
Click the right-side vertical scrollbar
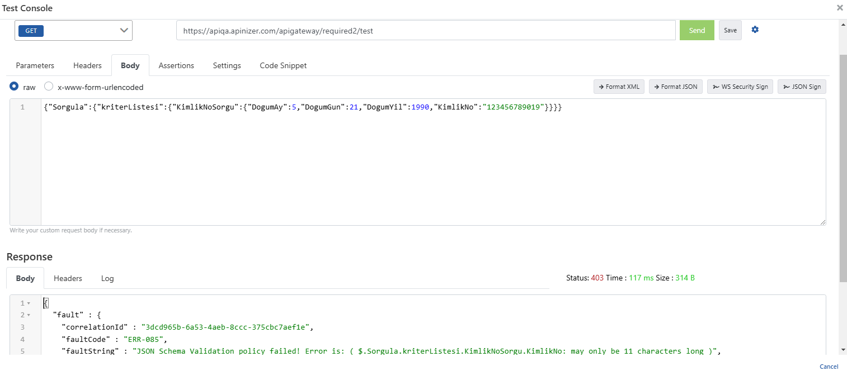(843, 168)
